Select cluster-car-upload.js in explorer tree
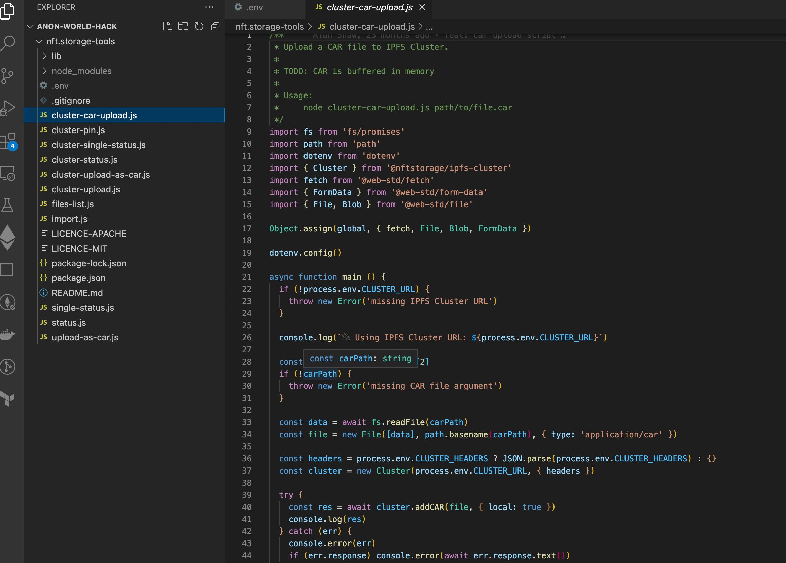The width and height of the screenshot is (786, 563). coord(124,115)
